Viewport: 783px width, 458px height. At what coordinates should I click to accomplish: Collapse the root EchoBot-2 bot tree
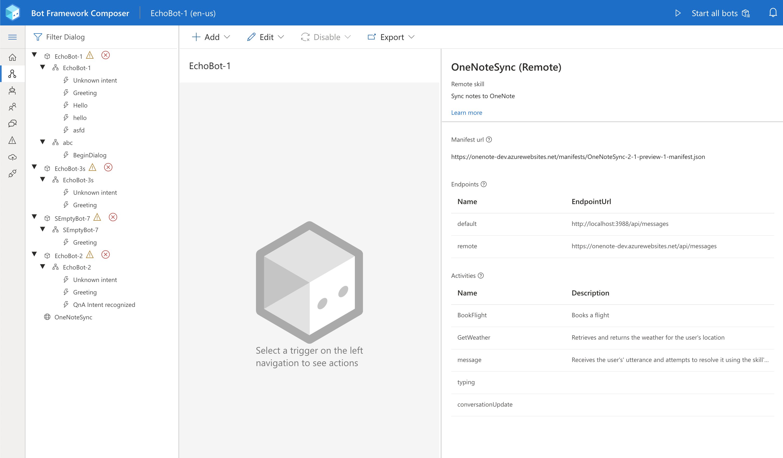coord(35,254)
